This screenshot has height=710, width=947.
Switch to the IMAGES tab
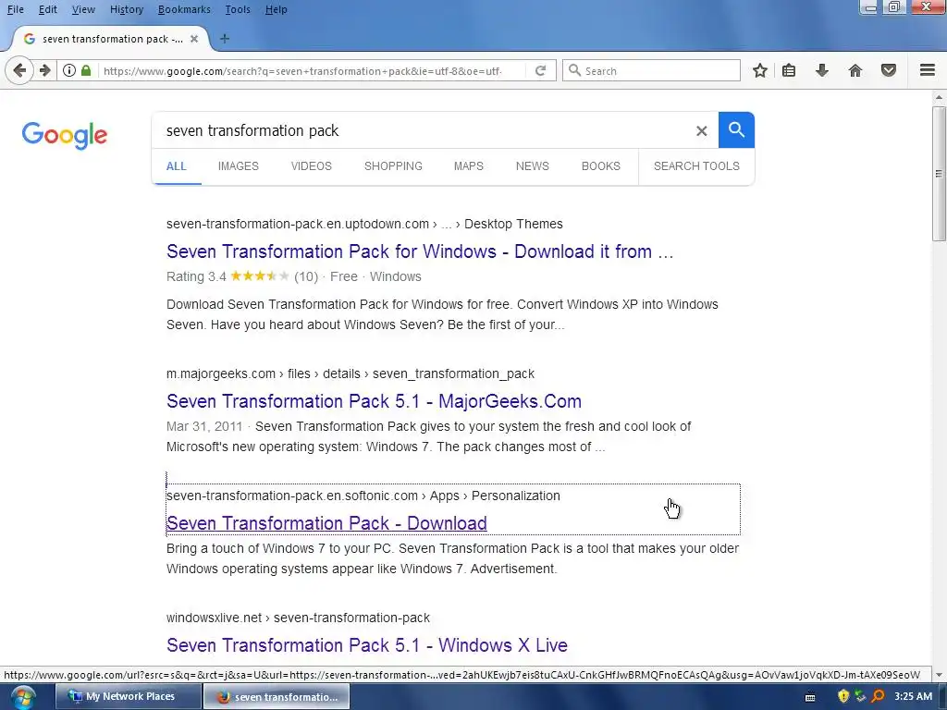pos(238,166)
